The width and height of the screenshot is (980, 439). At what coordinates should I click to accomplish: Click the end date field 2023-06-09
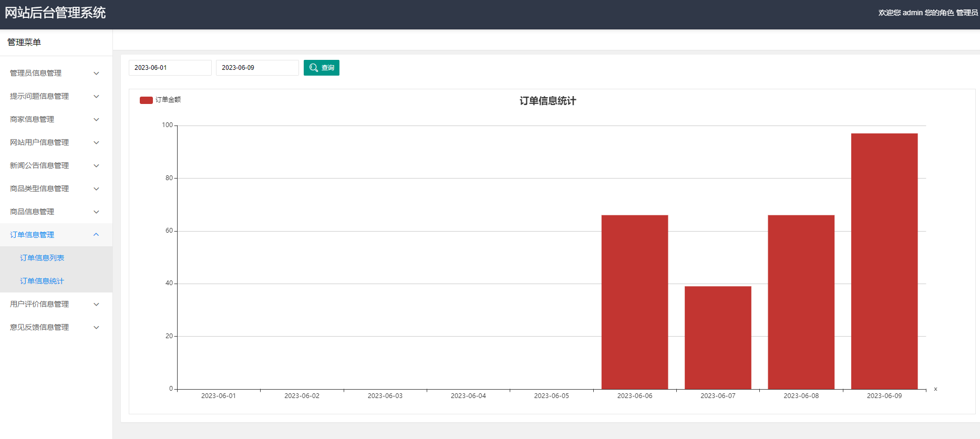point(257,68)
